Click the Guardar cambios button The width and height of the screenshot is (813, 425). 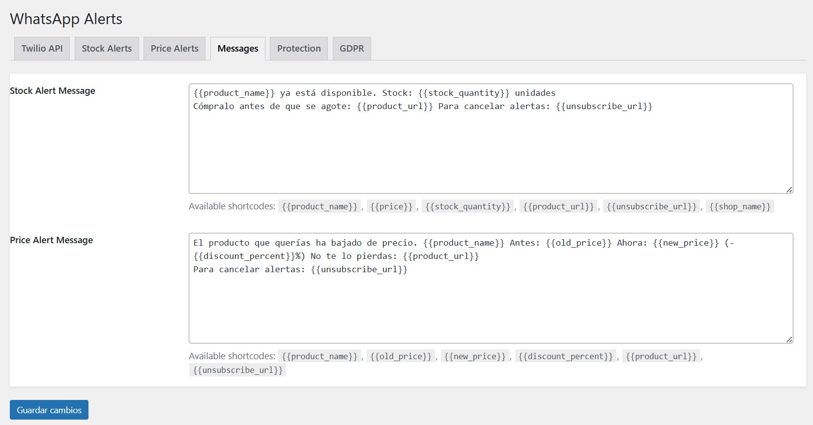49,410
